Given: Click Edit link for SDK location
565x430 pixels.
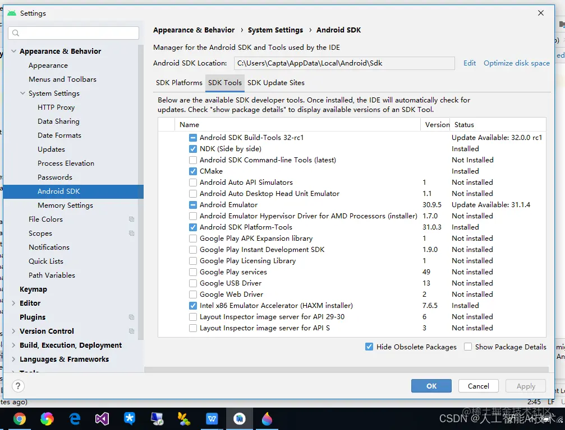Looking at the screenshot, I should coord(470,63).
